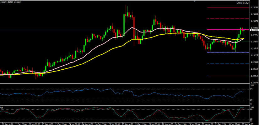Select the dashed blue horizontal line

pos(226,64)
